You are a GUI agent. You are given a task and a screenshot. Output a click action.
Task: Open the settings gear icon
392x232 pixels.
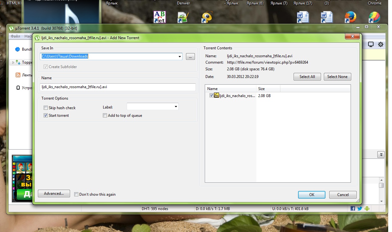click(381, 45)
